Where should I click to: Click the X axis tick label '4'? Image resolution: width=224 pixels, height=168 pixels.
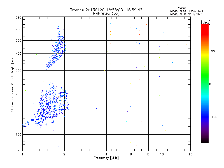tap(106, 154)
